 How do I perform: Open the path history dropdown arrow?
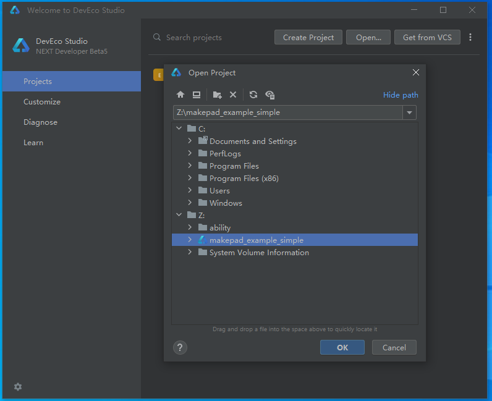coord(409,112)
